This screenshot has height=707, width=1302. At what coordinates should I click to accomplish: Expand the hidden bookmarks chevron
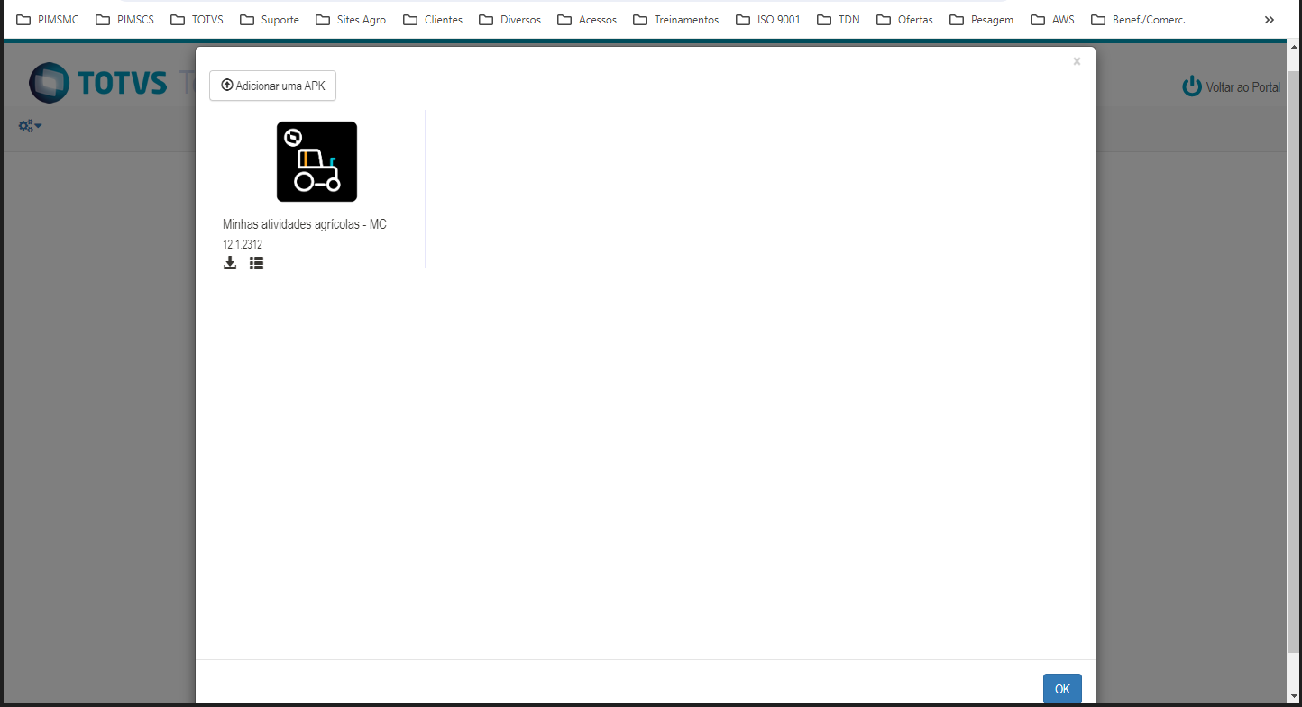click(x=1270, y=20)
